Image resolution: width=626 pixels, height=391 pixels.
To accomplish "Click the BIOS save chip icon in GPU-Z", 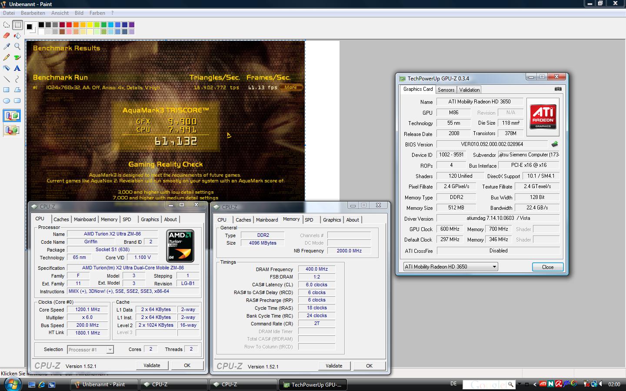I will 555,144.
